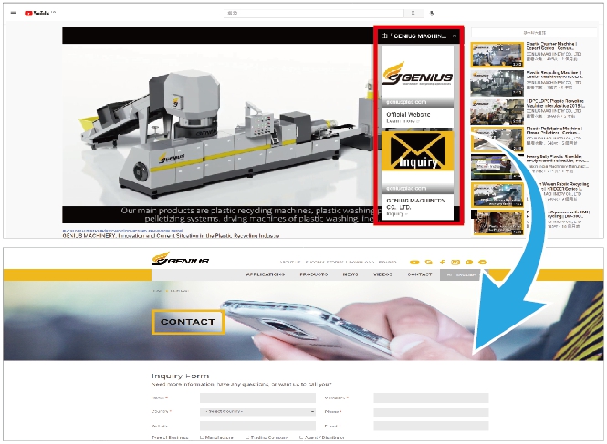Open the Select Country dropdown
Image resolution: width=607 pixels, height=444 pixels.
tap(257, 412)
